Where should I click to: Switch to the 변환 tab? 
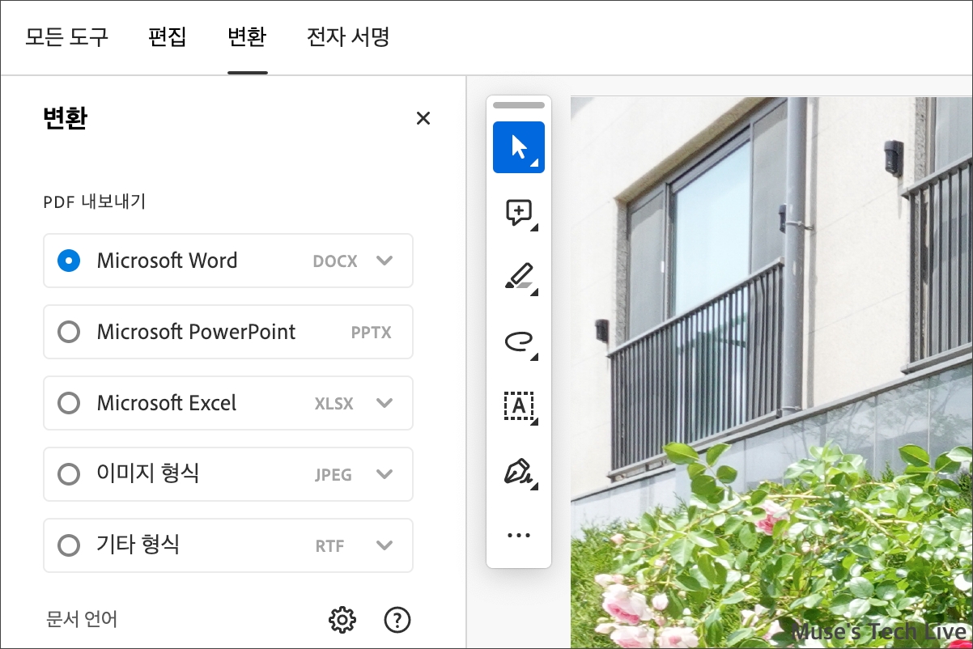[247, 37]
